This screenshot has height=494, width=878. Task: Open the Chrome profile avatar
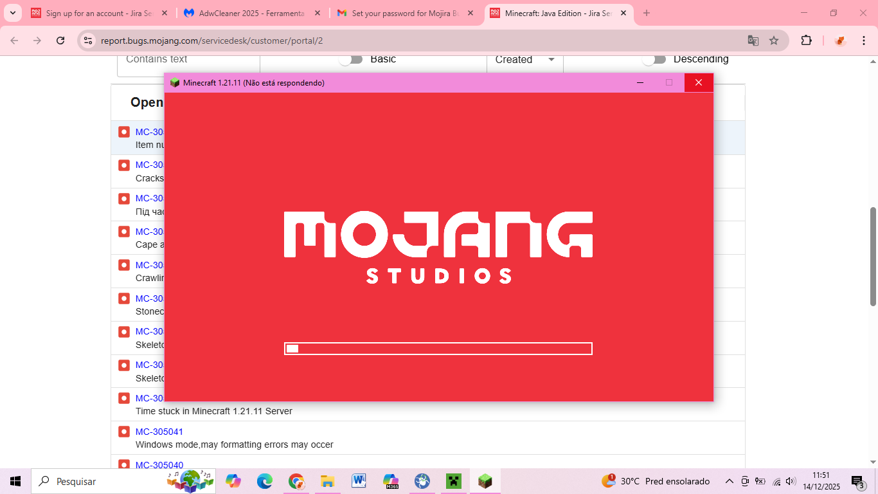coord(840,41)
